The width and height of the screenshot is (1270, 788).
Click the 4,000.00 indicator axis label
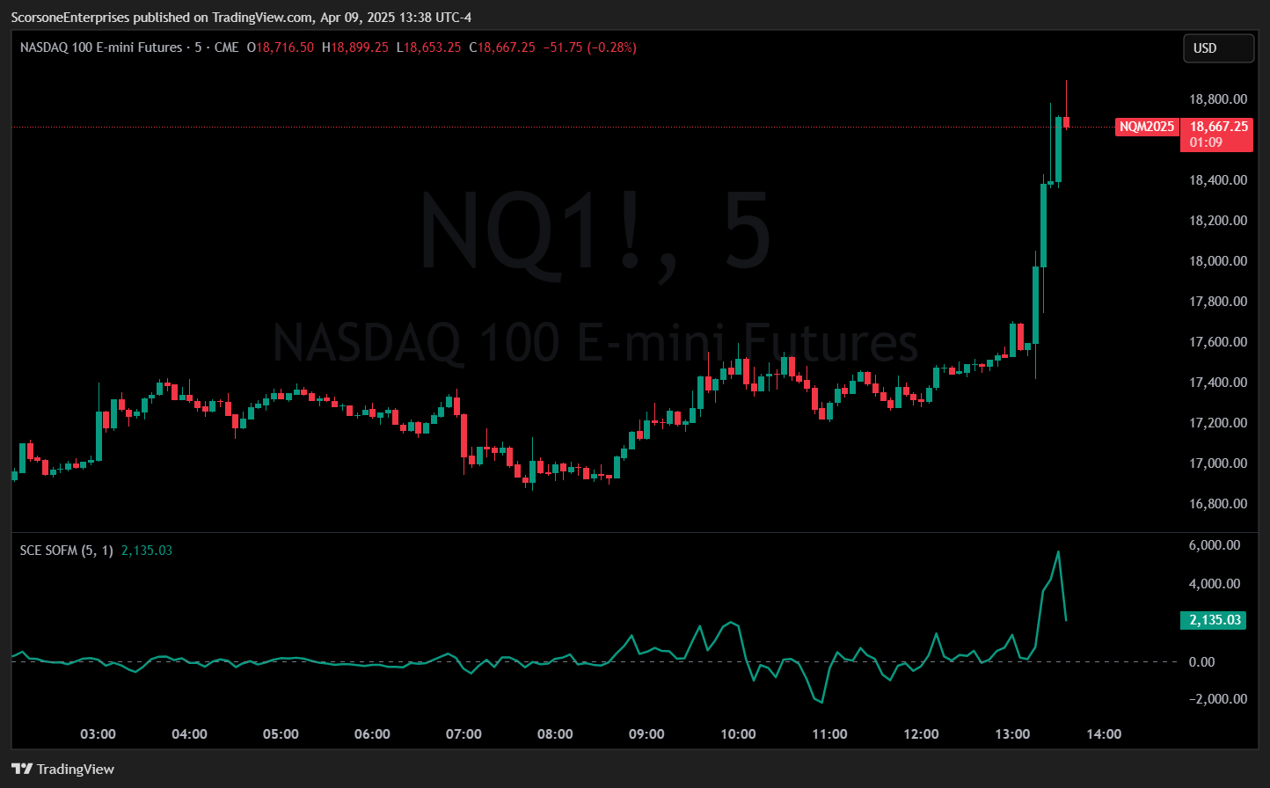point(1215,584)
